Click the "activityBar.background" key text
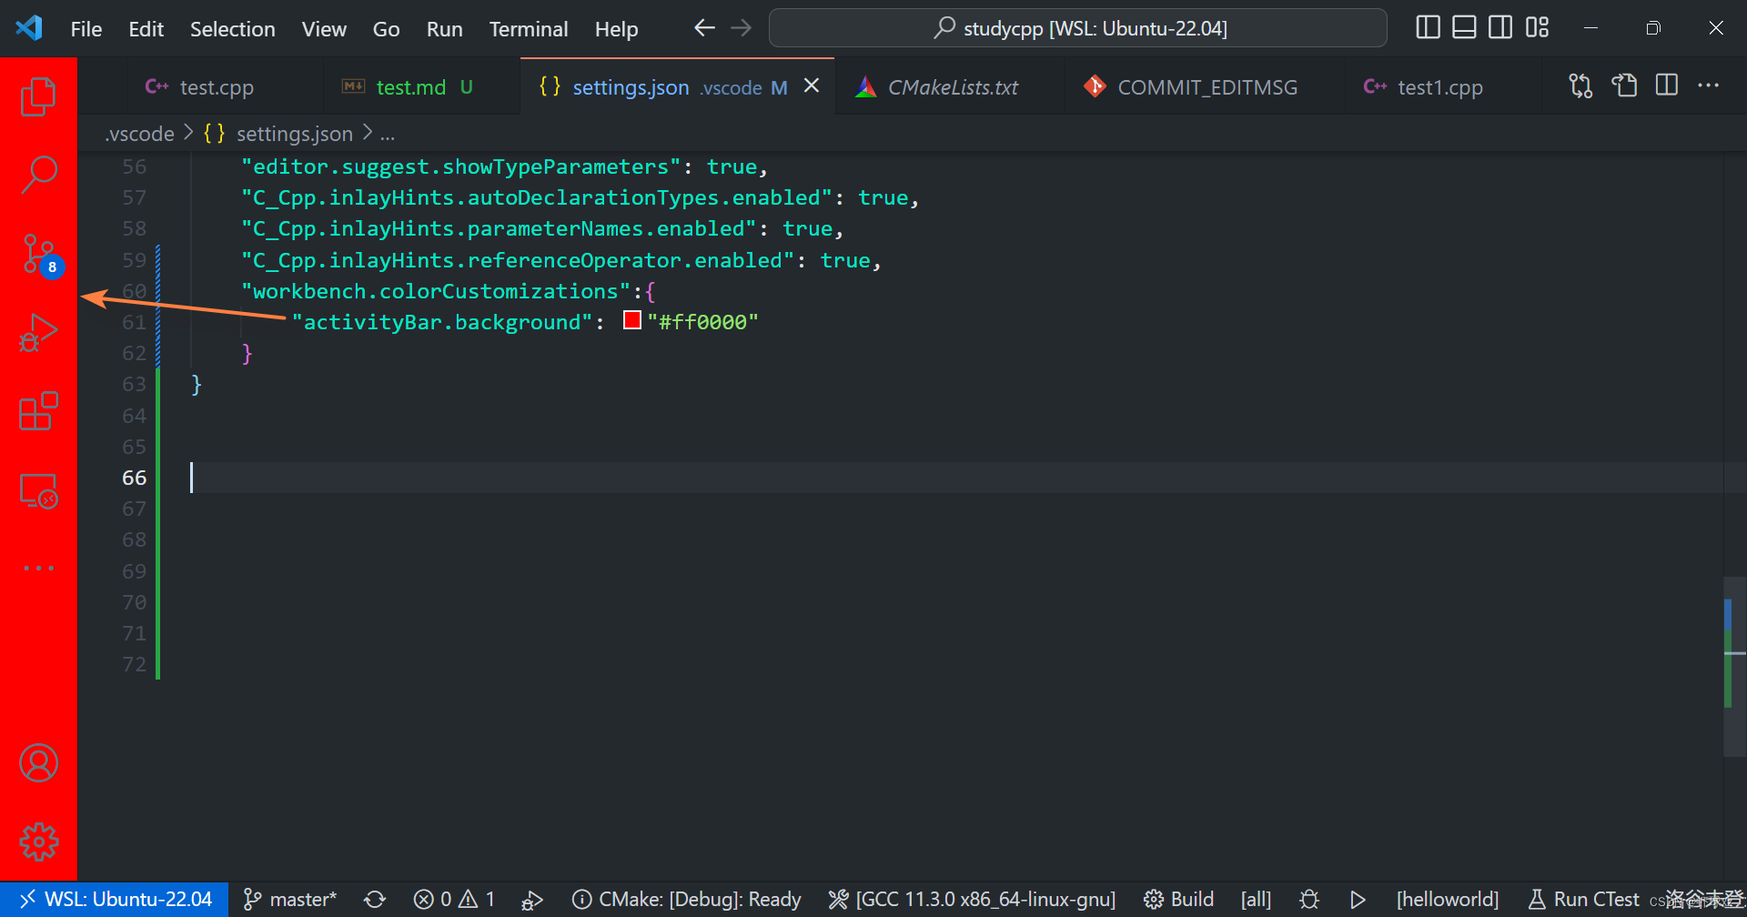1747x917 pixels. [x=442, y=322]
